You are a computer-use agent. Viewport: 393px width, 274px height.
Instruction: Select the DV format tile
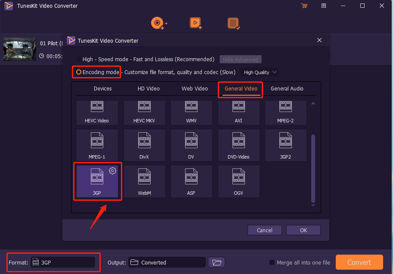192,145
